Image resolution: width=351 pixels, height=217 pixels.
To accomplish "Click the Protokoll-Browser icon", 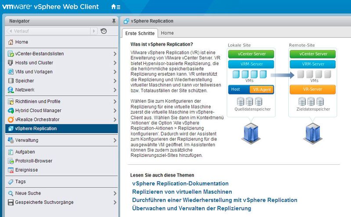I will tap(11, 161).
